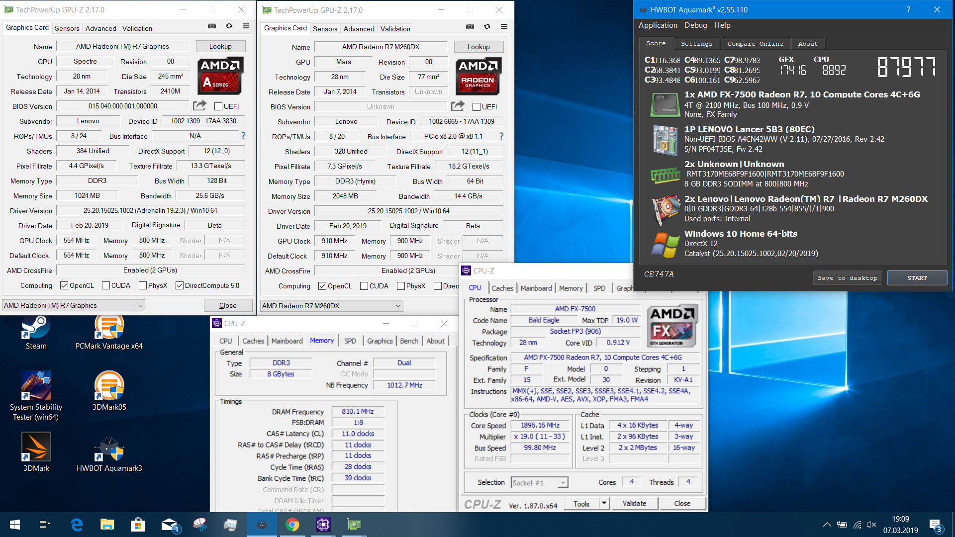Open Action Center notification icon

(x=935, y=525)
